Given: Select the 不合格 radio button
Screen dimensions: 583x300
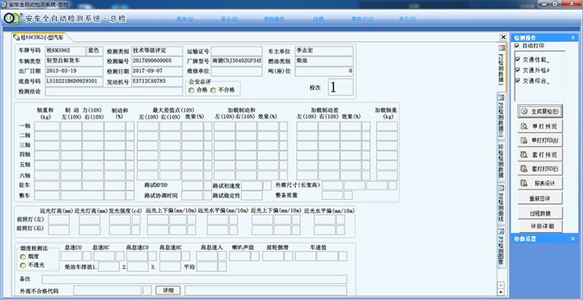Looking at the screenshot, I should (214, 90).
